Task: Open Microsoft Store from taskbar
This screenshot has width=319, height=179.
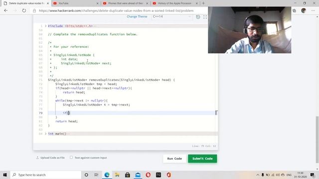Action: (x=128, y=175)
